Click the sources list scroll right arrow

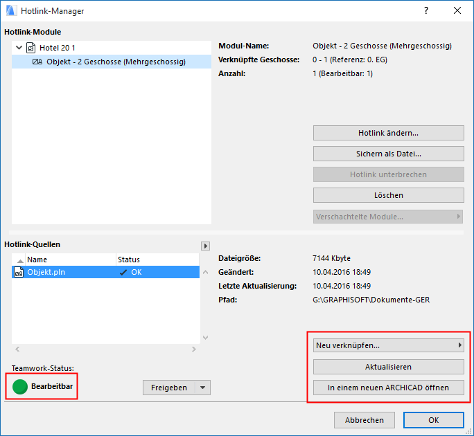(x=194, y=349)
